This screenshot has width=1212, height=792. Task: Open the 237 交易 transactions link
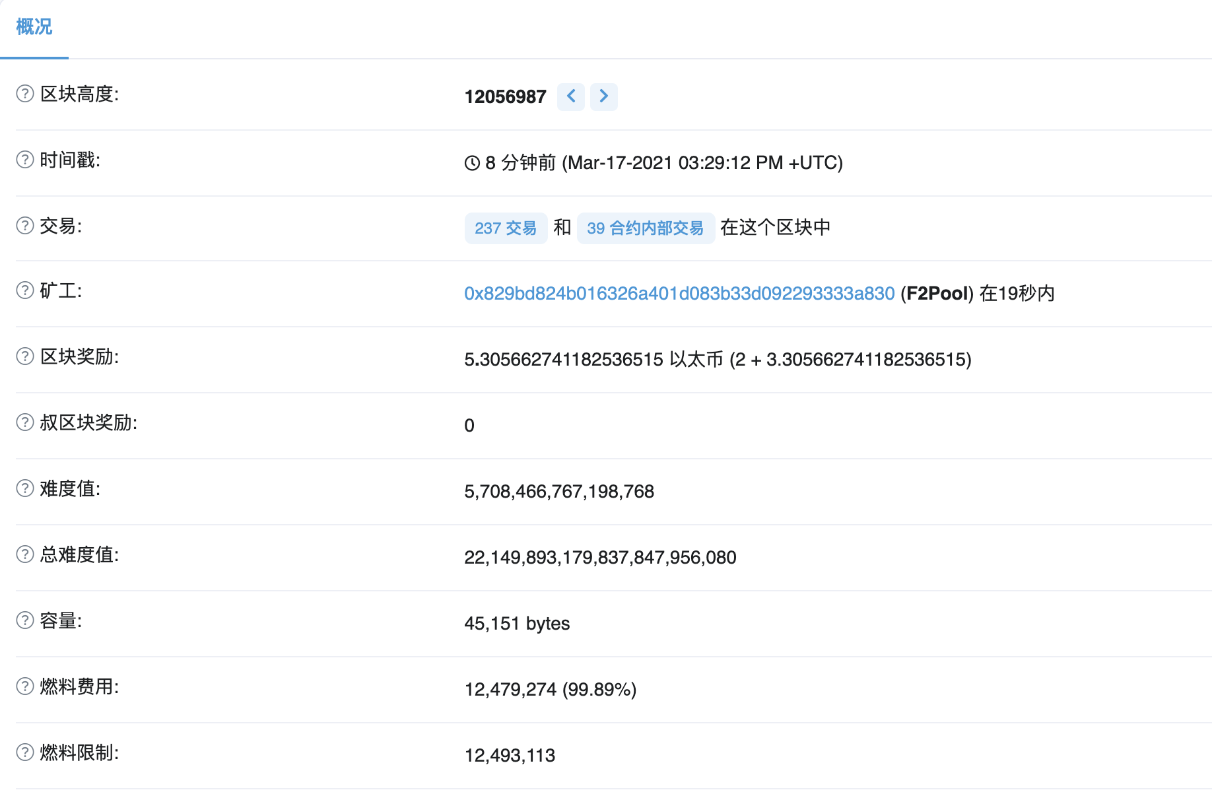tap(506, 228)
